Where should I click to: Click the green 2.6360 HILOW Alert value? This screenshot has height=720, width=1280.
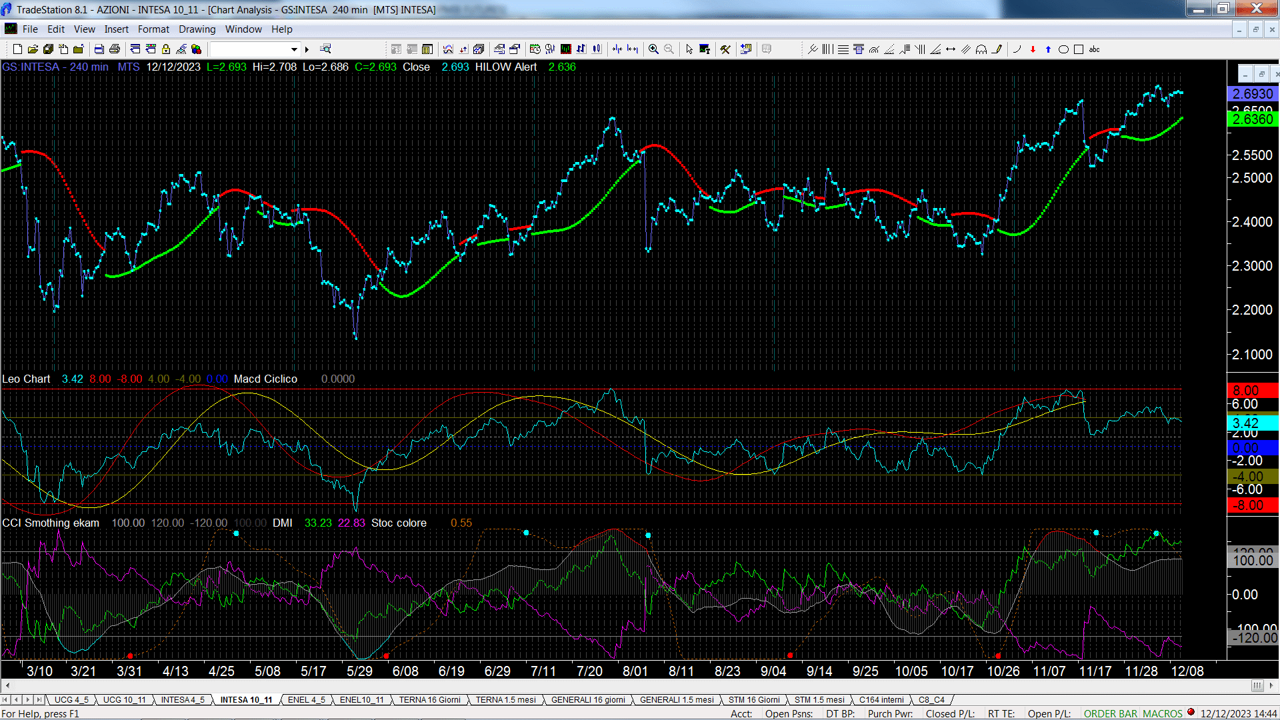point(562,67)
